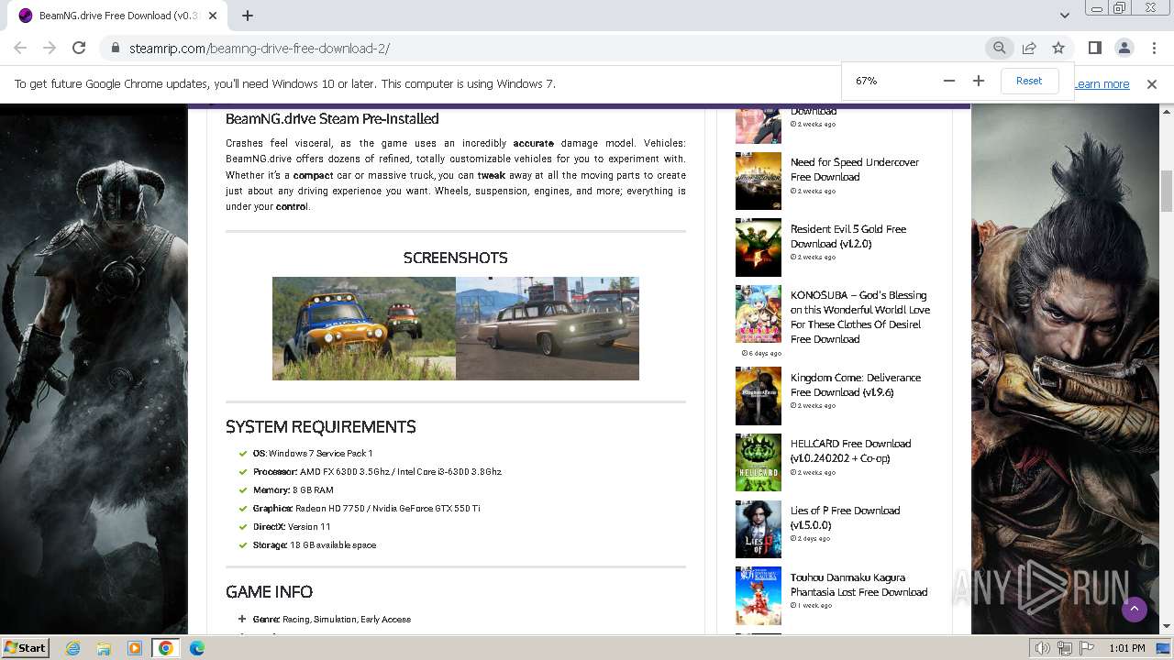Increase zoom with the plus button
This screenshot has width=1174, height=660.
(979, 81)
